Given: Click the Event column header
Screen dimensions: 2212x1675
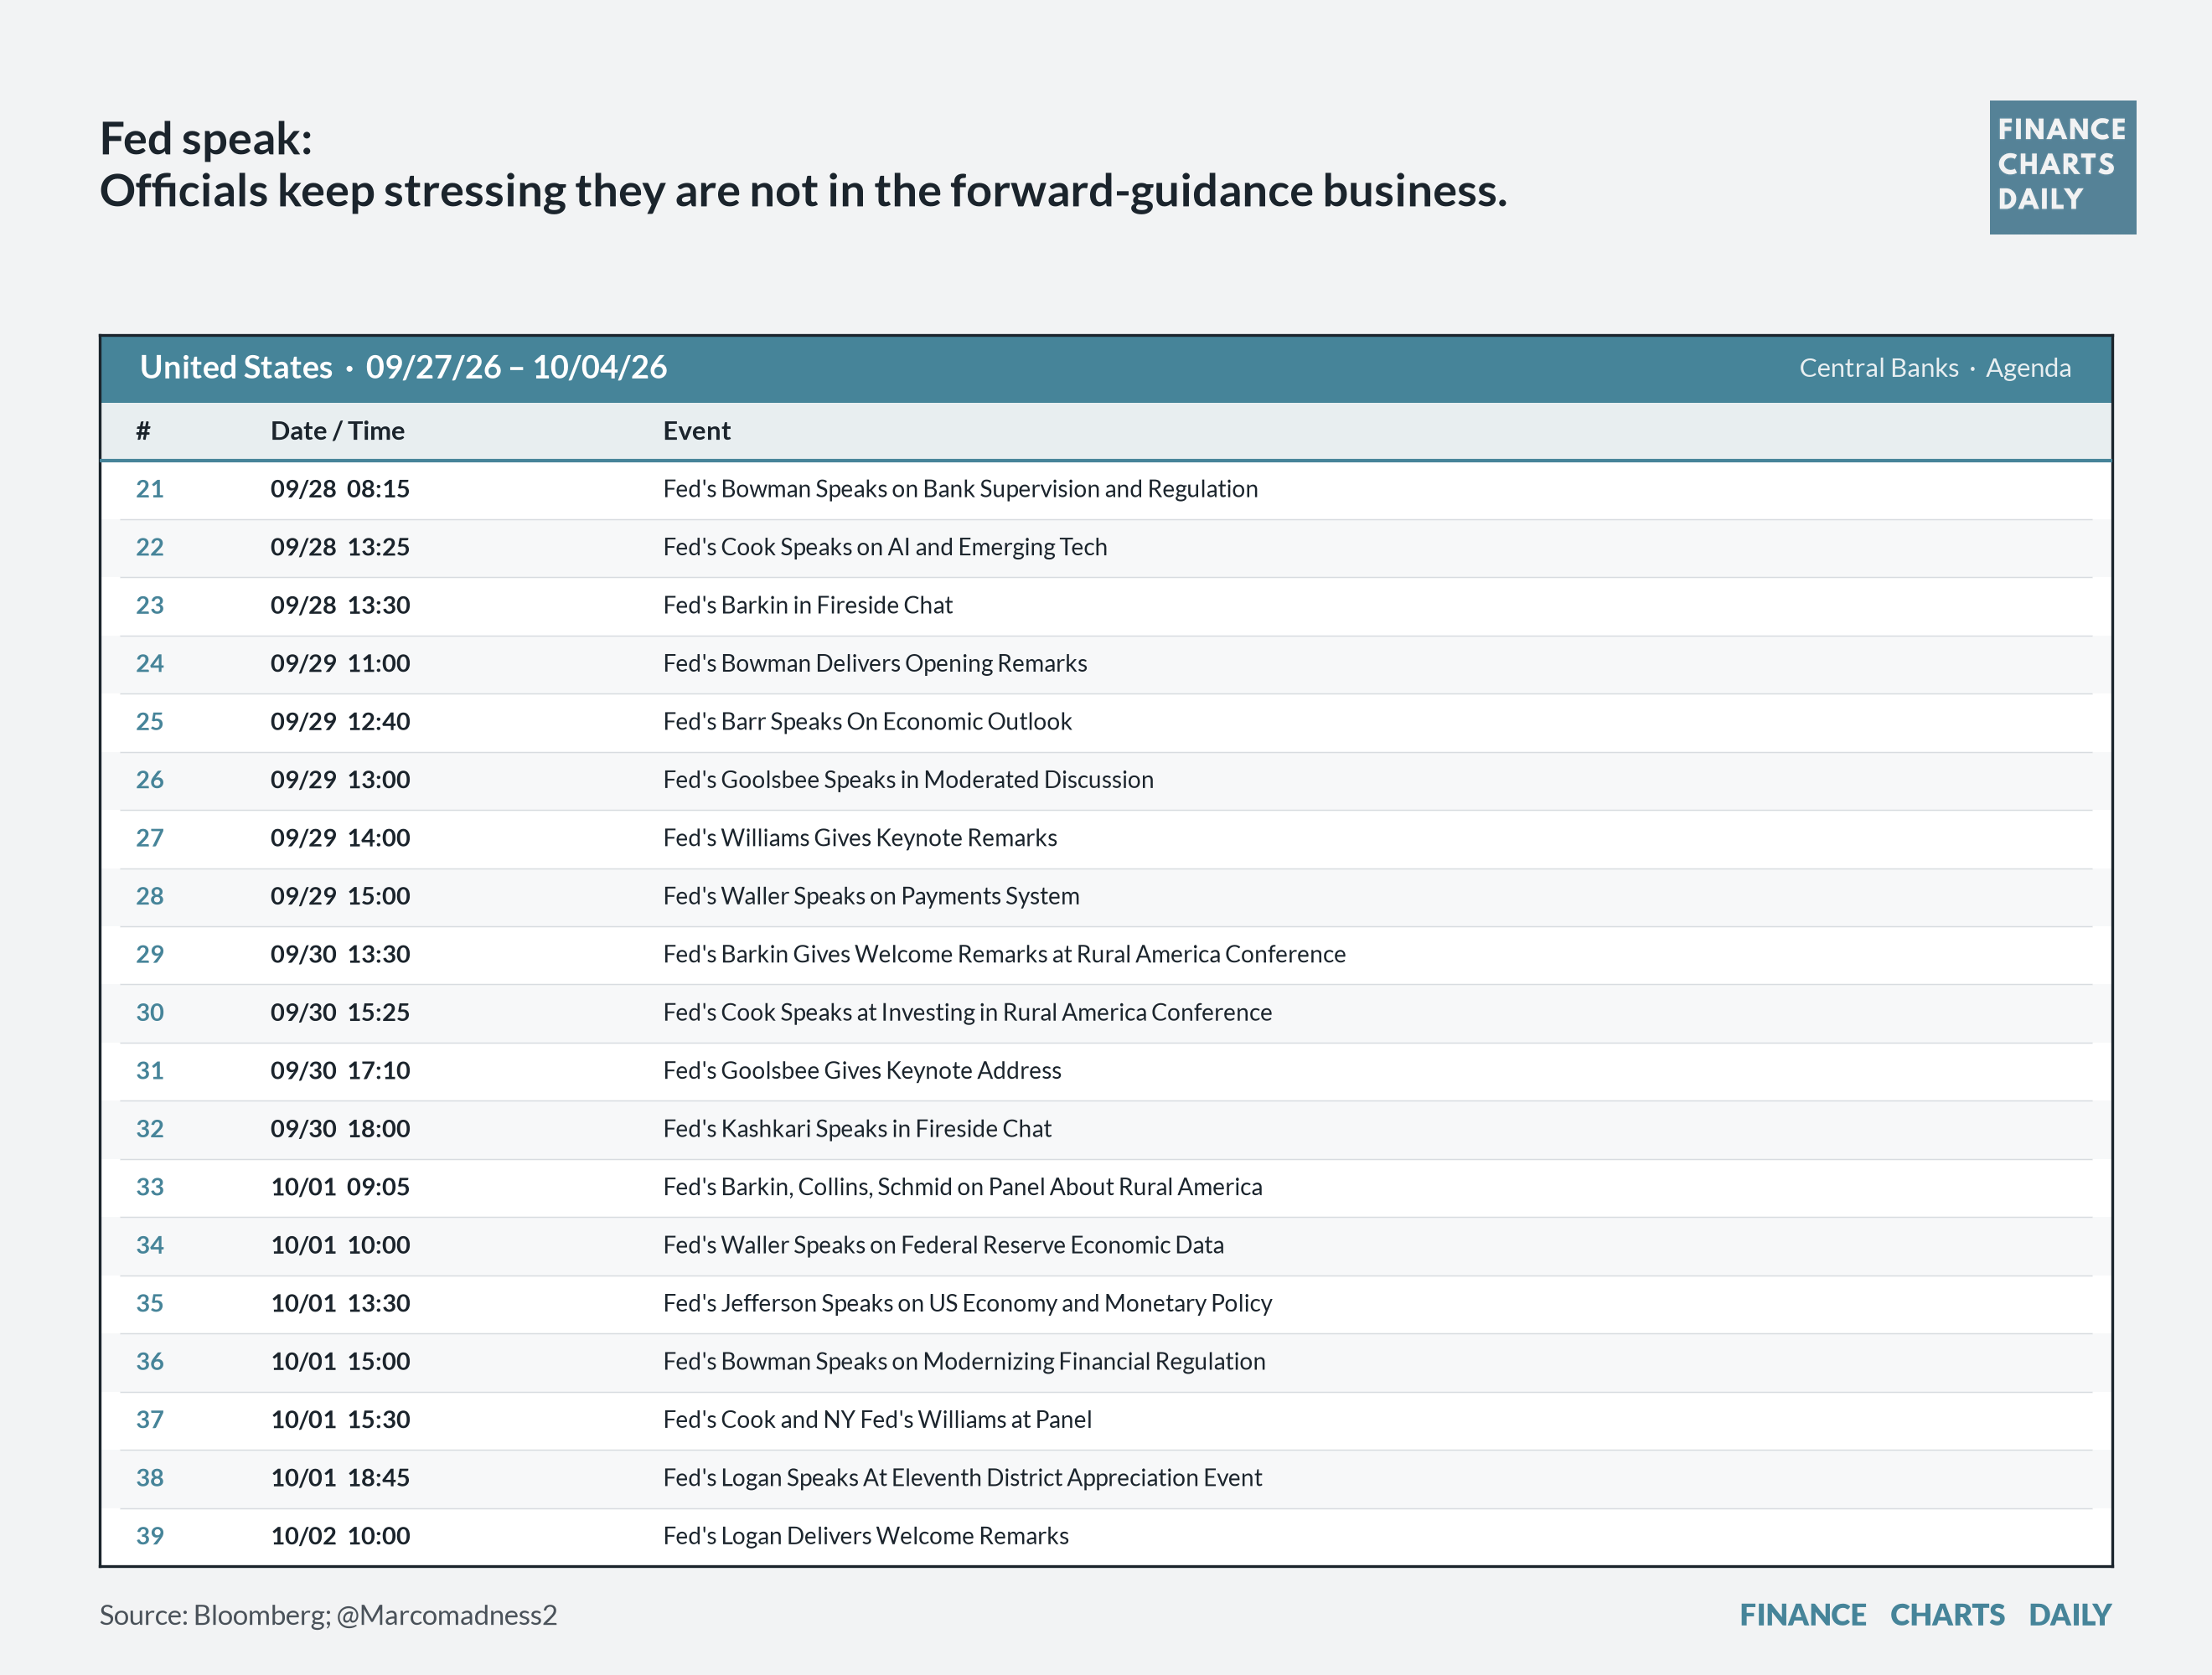Looking at the screenshot, I should pos(696,430).
